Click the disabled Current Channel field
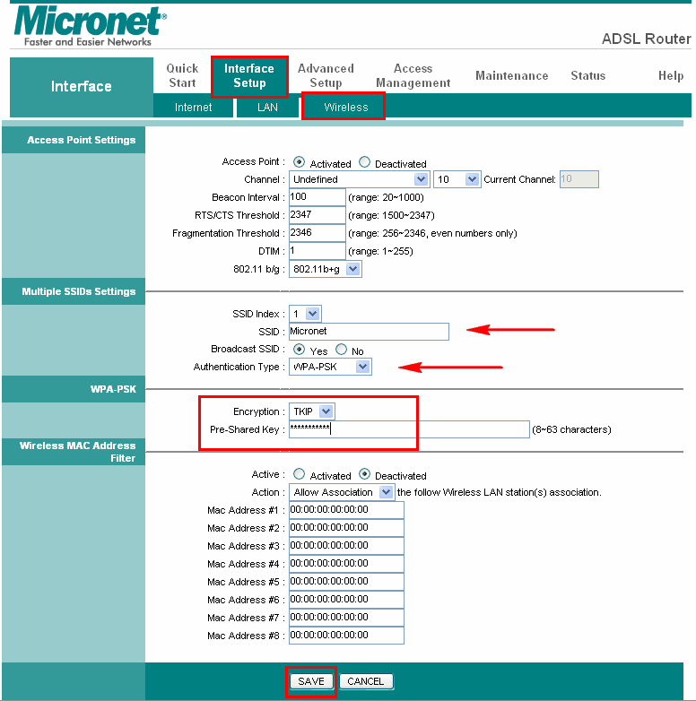This screenshot has height=701, width=696. pyautogui.click(x=579, y=179)
